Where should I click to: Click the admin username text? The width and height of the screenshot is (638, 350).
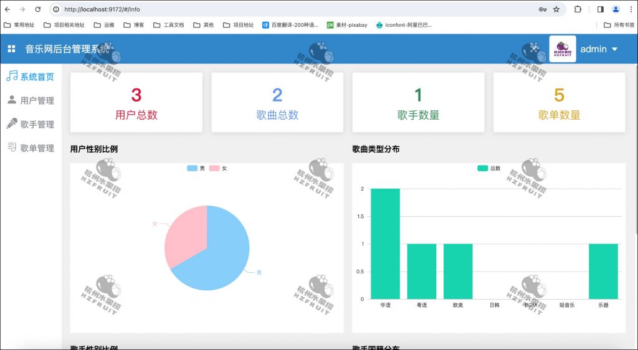593,49
